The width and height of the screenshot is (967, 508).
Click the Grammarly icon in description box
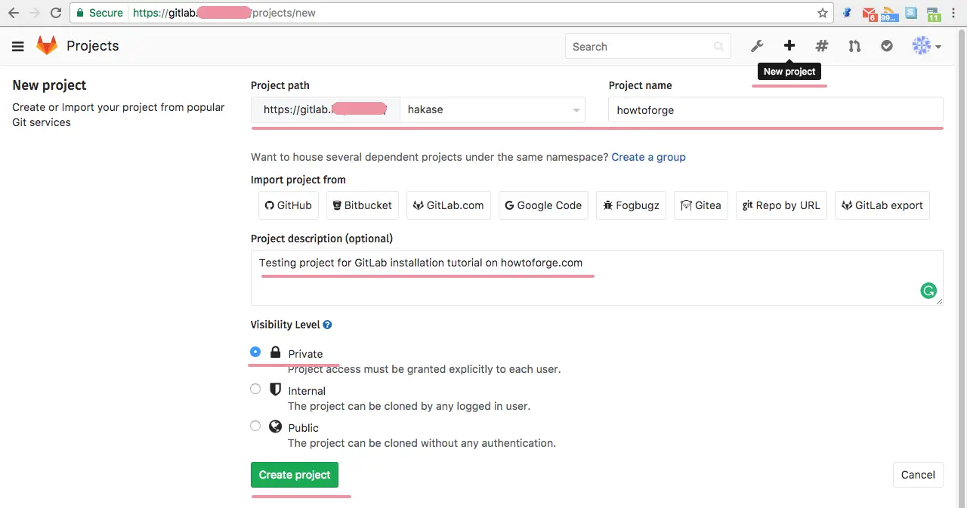[928, 291]
